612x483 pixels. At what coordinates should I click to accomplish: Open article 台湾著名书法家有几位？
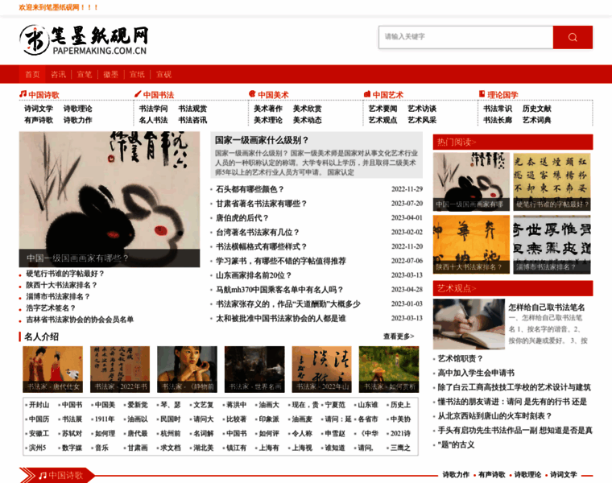(258, 232)
